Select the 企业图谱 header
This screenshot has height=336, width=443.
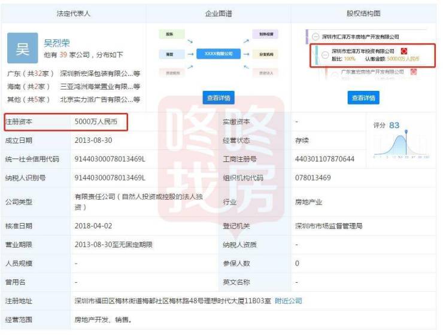(x=219, y=13)
